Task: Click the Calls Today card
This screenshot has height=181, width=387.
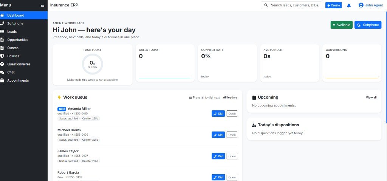Action: 165,63
